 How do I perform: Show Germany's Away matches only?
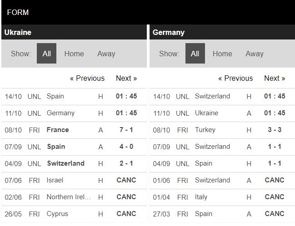pos(255,54)
